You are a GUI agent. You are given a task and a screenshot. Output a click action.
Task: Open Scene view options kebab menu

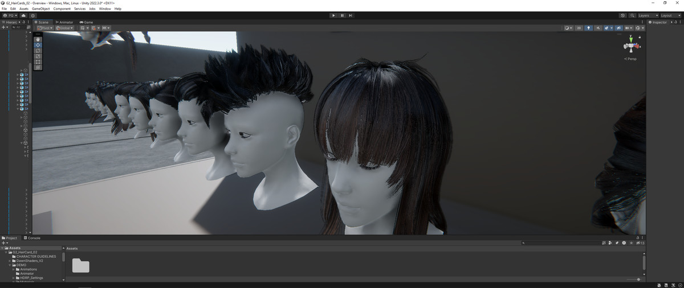tap(642, 22)
